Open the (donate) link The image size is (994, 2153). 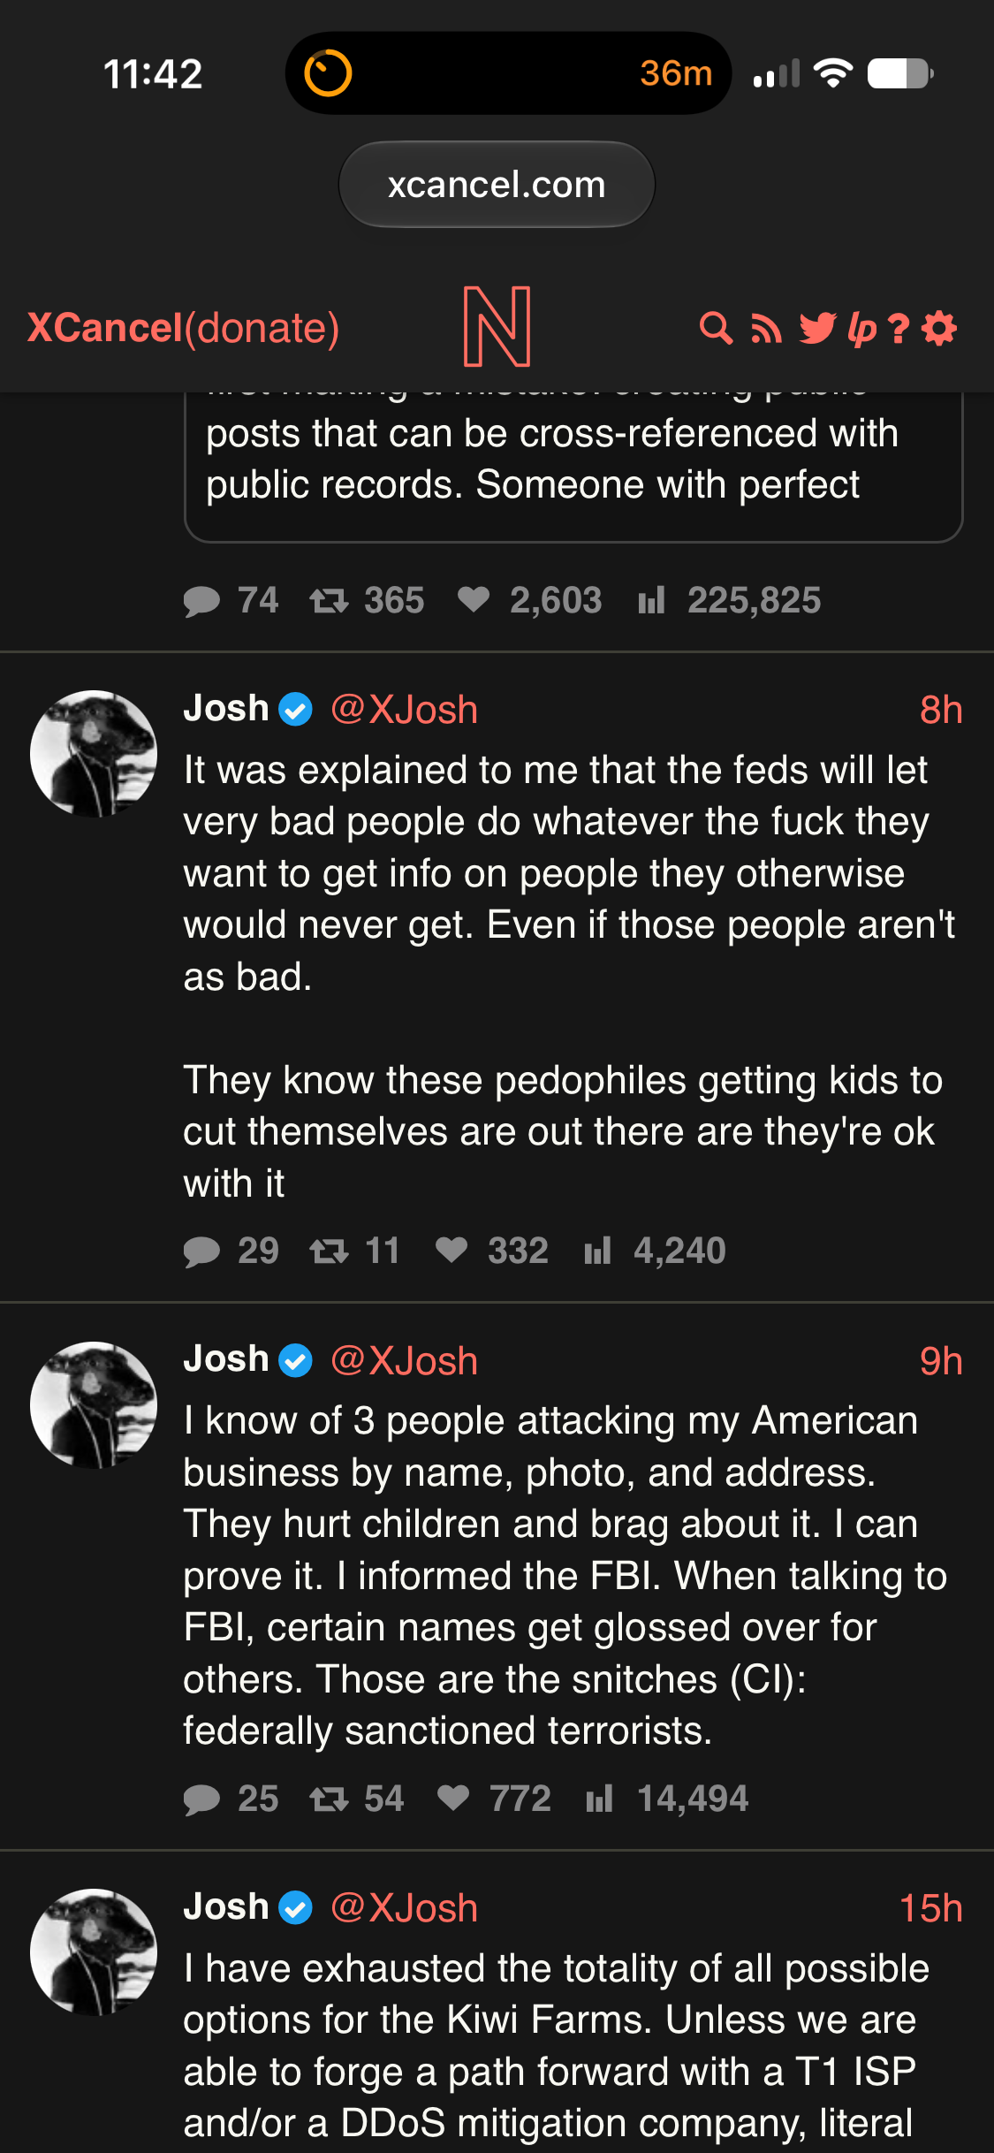coord(262,328)
